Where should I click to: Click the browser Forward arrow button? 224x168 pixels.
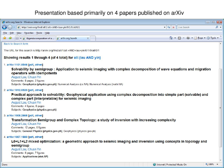pos(10,27)
